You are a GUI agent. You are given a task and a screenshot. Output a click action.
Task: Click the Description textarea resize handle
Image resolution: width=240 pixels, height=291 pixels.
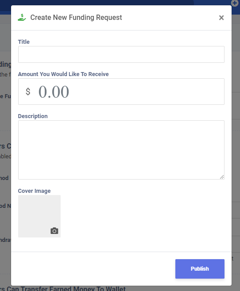point(222,177)
